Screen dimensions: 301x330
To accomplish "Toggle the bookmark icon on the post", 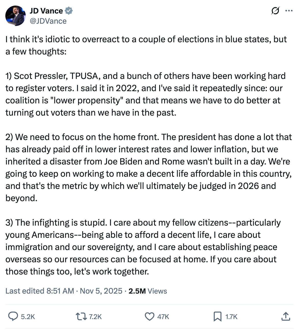I will tap(217, 316).
